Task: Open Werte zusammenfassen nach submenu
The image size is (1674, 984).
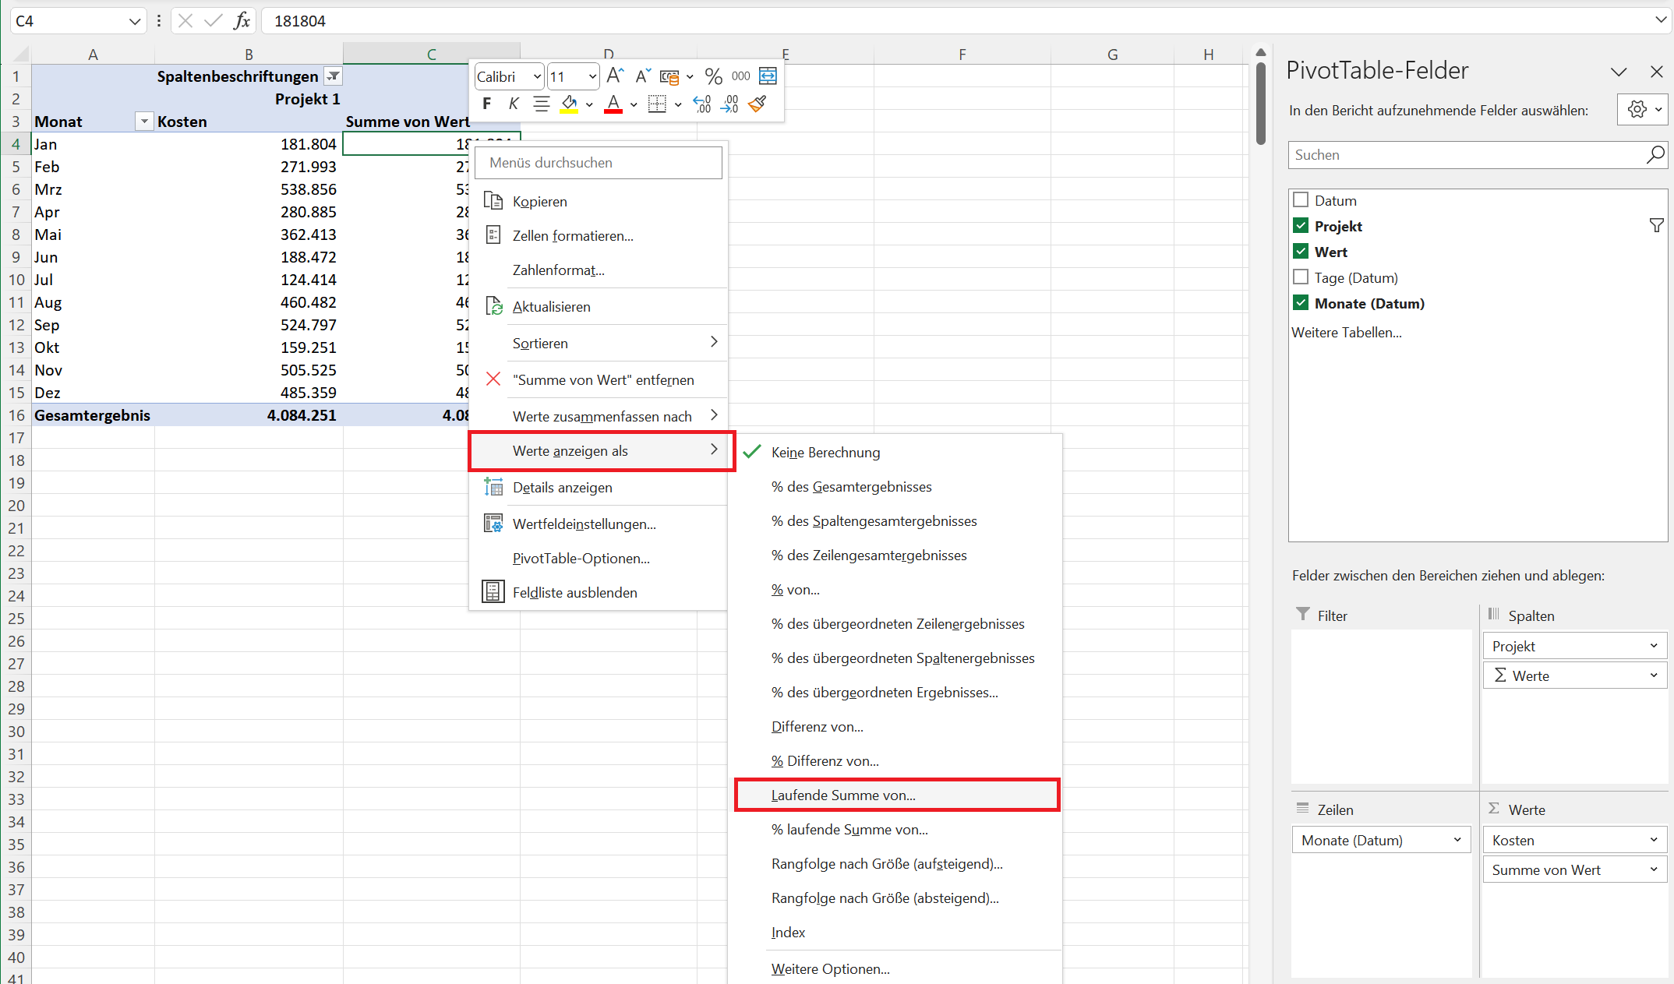Action: pyautogui.click(x=599, y=416)
